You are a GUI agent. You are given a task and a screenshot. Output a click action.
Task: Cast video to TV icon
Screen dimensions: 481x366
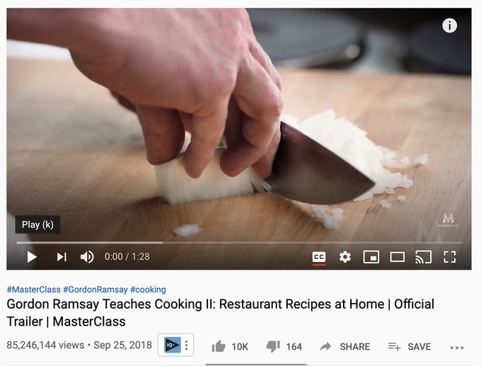tap(423, 257)
